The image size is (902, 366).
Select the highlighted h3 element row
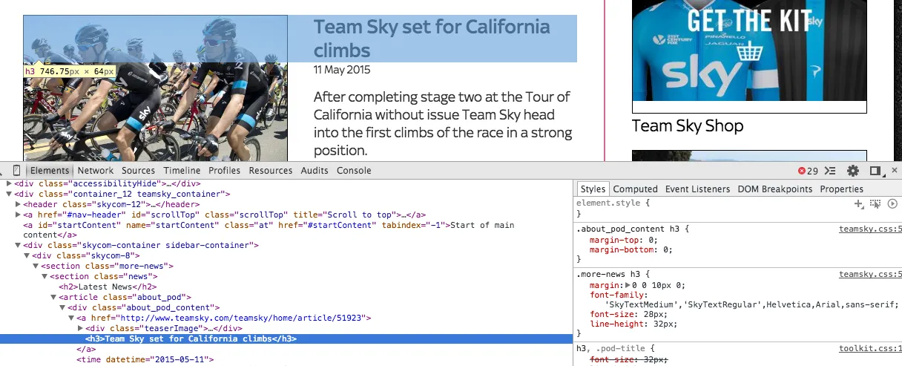pyautogui.click(x=286, y=339)
